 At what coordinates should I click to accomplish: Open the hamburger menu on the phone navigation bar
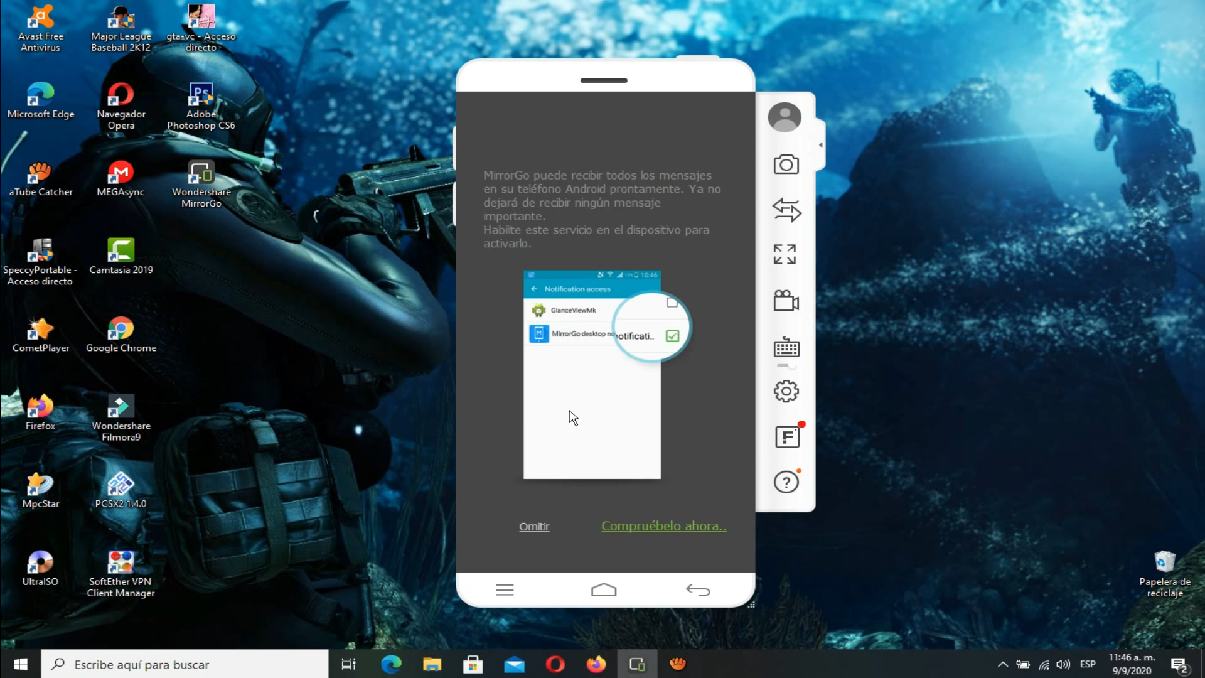(x=505, y=590)
